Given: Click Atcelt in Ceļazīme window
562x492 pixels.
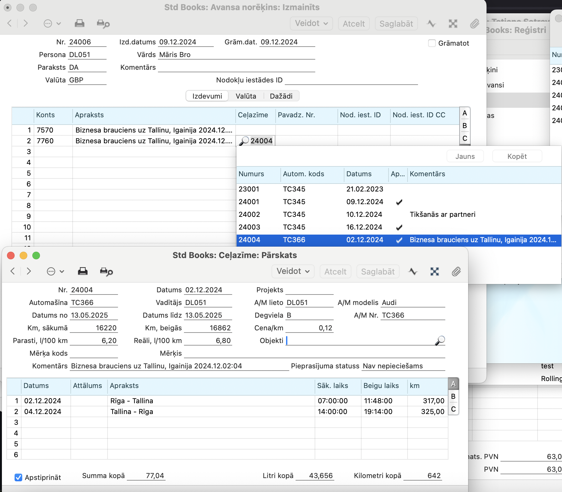Looking at the screenshot, I should tap(335, 271).
